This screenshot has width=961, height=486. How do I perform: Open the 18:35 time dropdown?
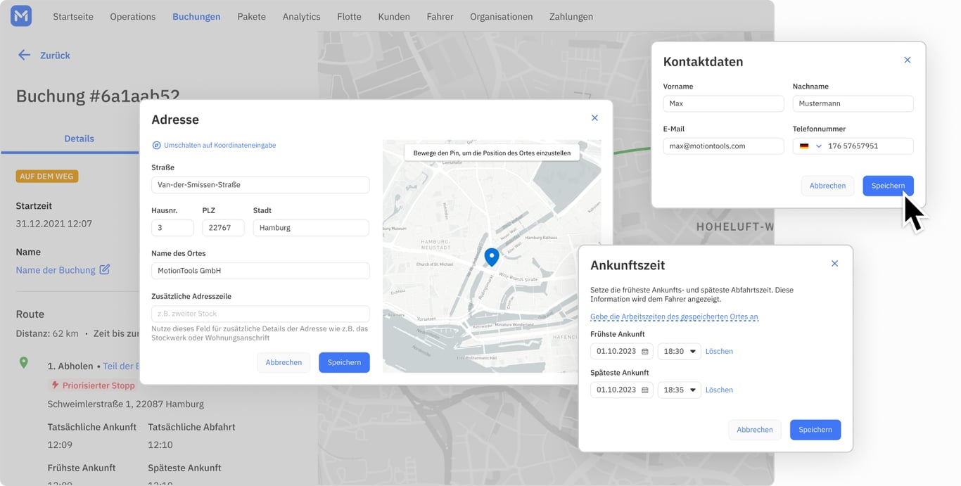[x=680, y=390]
